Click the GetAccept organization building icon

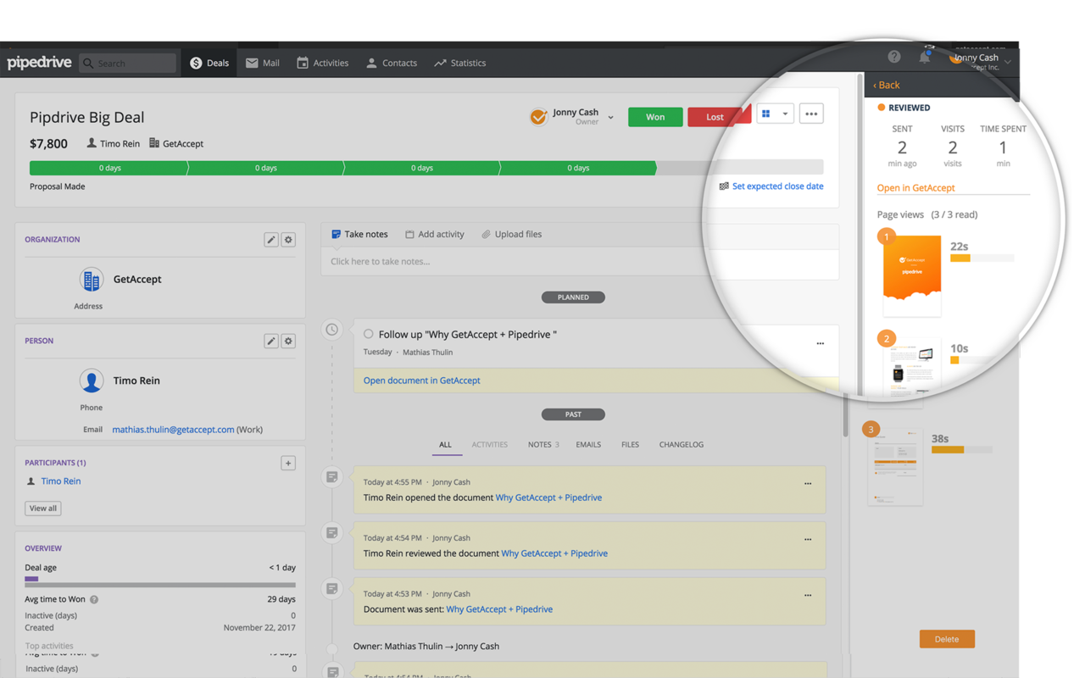click(x=92, y=279)
